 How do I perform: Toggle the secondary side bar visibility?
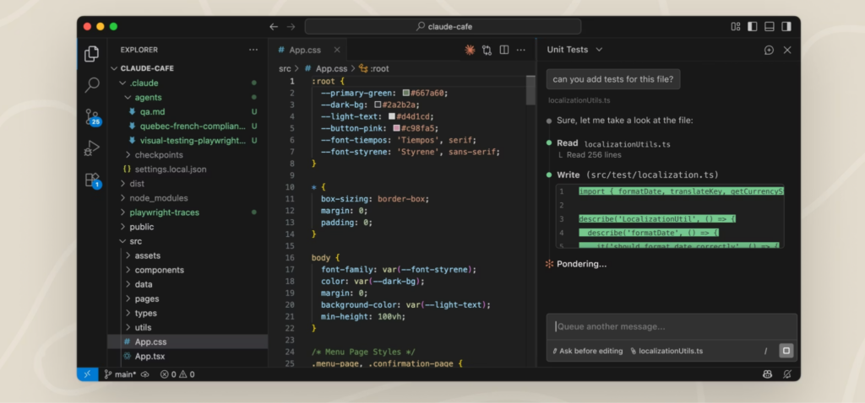pos(786,26)
